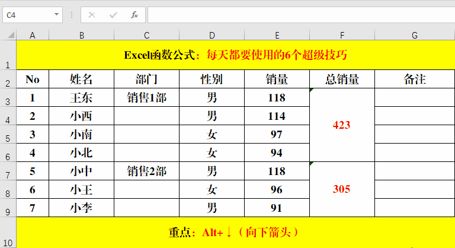The height and width of the screenshot is (248, 455).
Task: Select the cell containing '小西'
Action: 82,116
